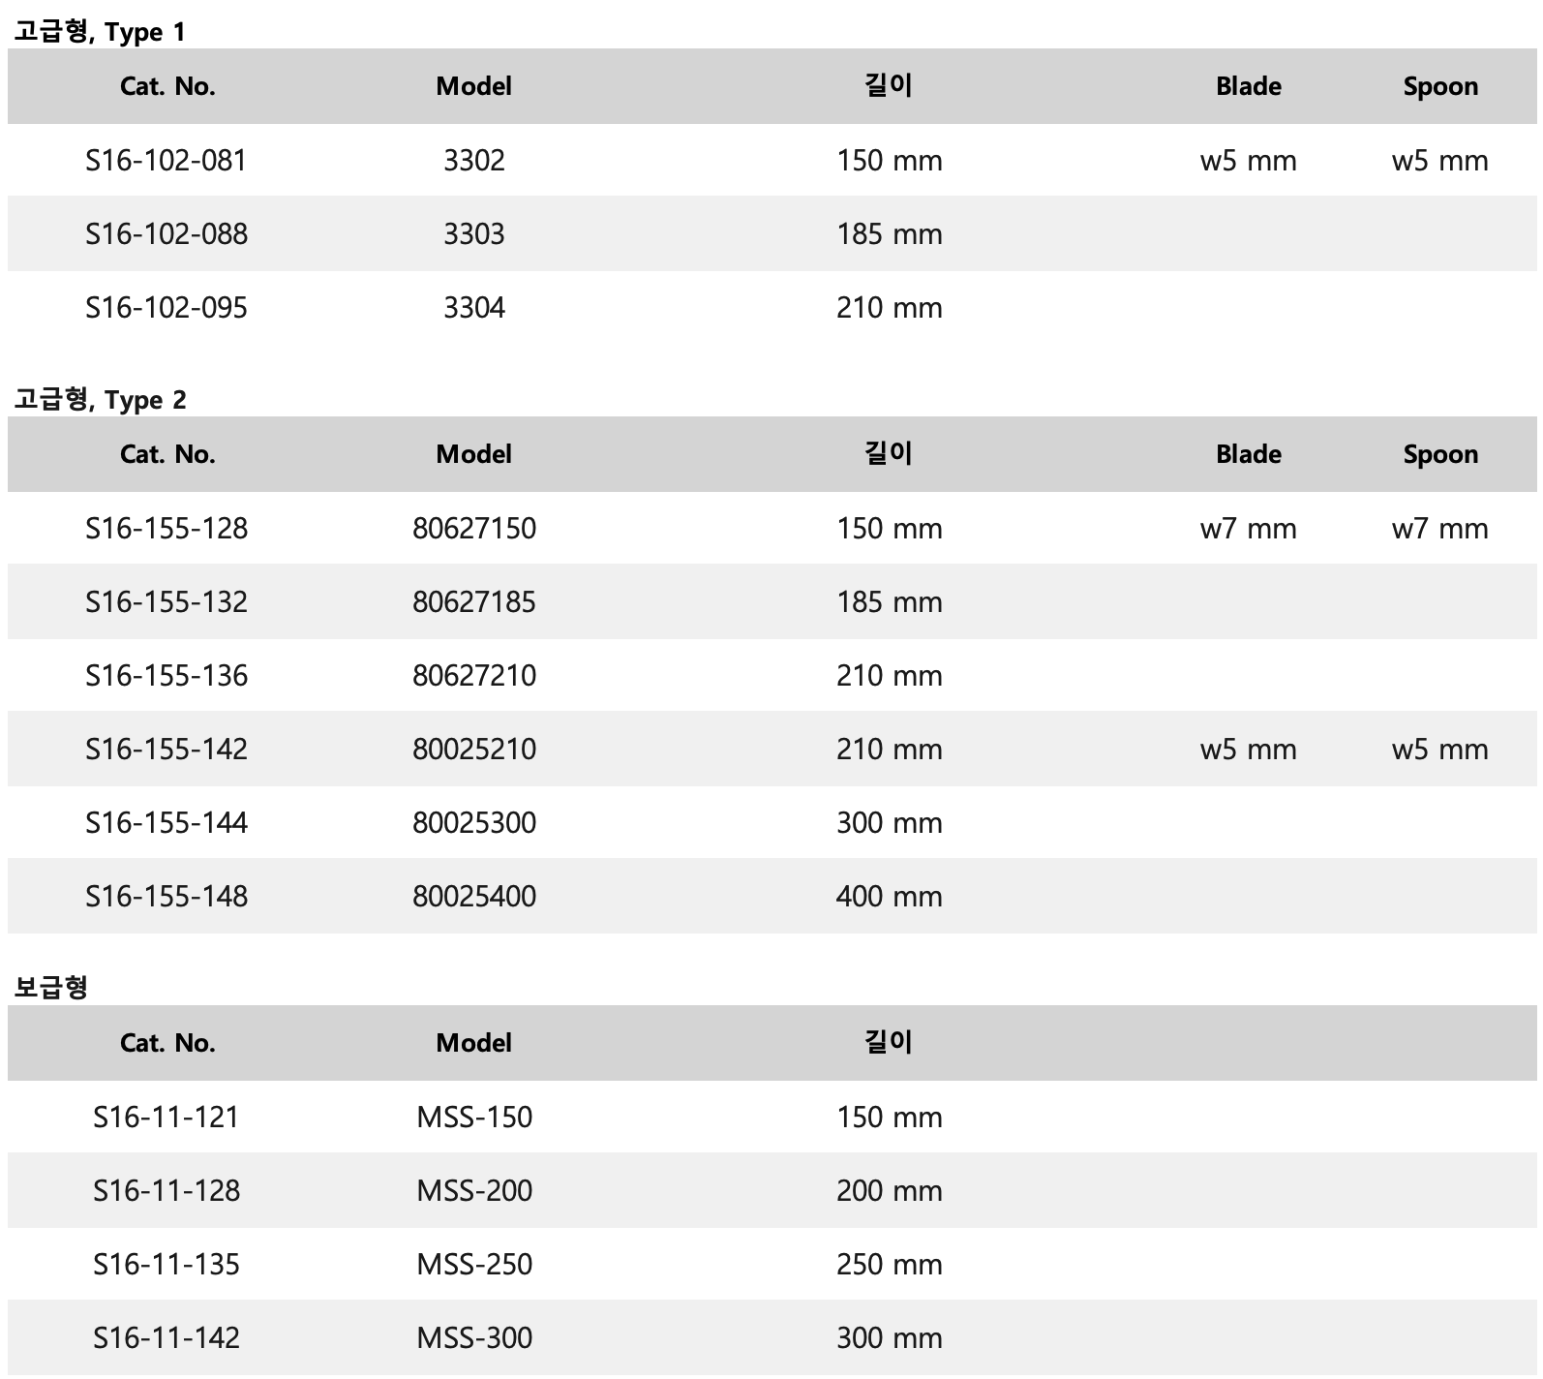Click model number 80627150
Screen dimensions: 1543x1379
click(x=474, y=529)
